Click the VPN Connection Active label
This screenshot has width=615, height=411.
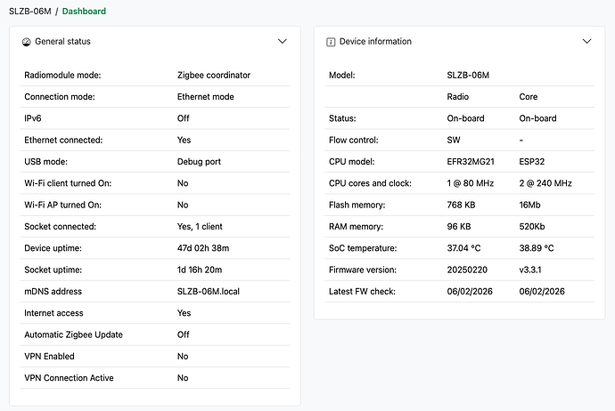tap(69, 378)
